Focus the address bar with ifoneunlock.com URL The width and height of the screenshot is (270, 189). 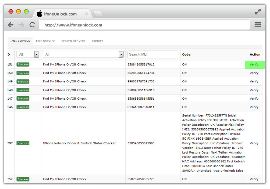144,25
